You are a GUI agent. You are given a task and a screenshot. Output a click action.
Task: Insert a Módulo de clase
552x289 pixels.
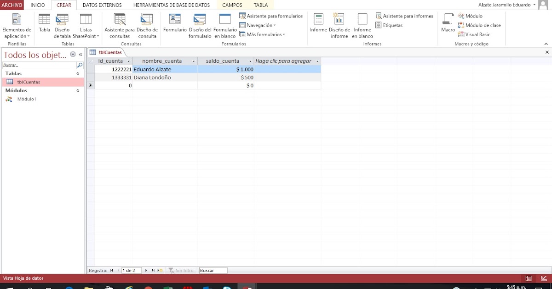tap(480, 25)
